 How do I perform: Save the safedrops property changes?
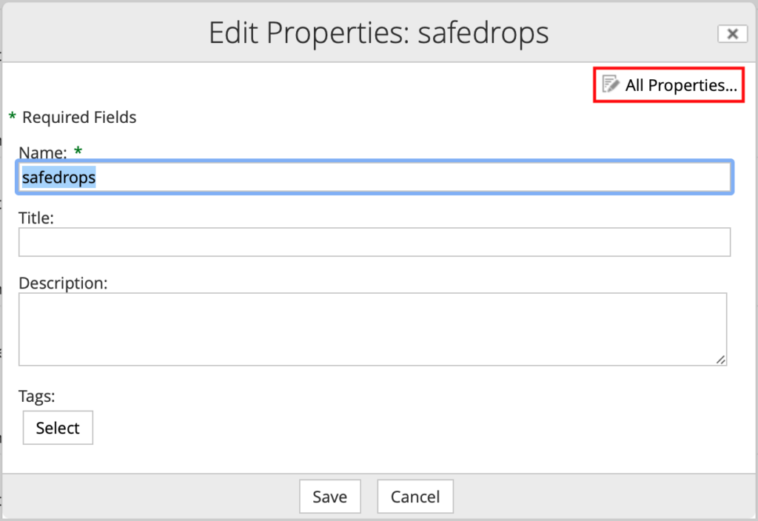point(329,496)
